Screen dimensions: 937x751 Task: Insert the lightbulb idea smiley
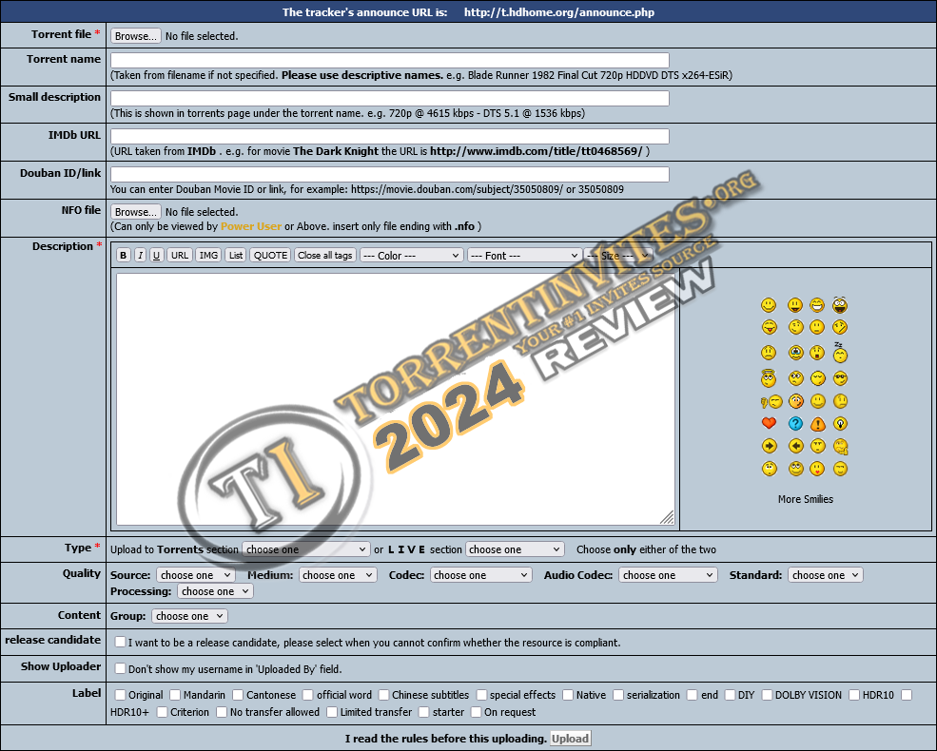click(840, 423)
